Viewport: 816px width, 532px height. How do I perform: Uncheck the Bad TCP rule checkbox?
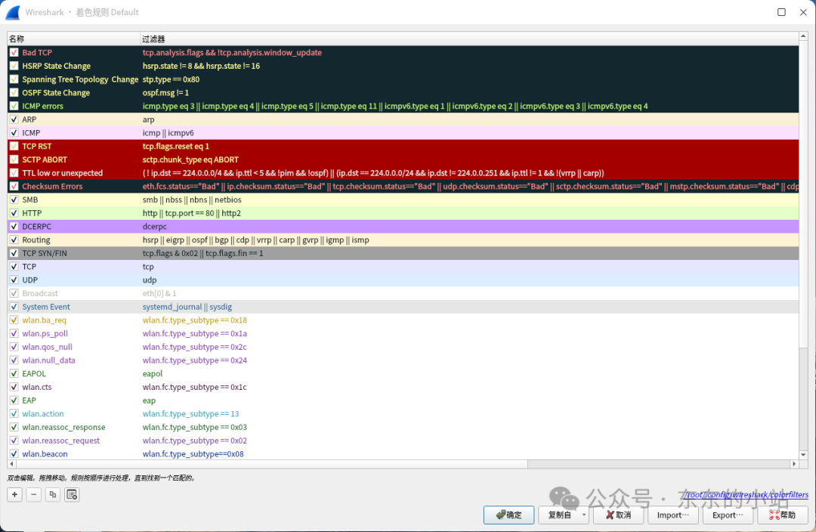[x=14, y=53]
